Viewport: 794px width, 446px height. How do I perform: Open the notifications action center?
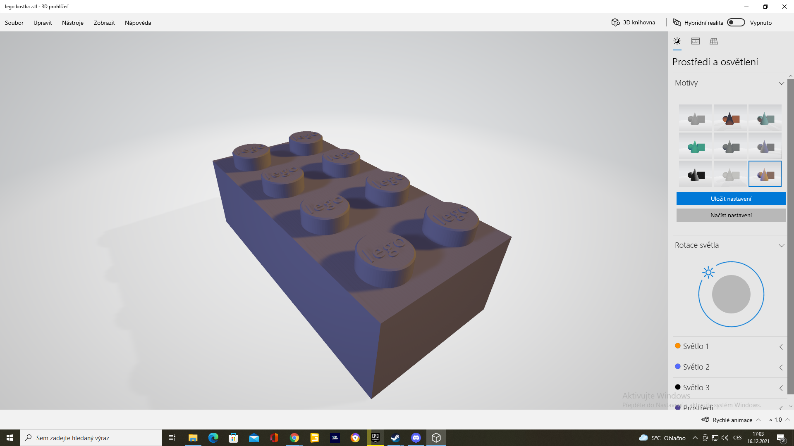781,438
